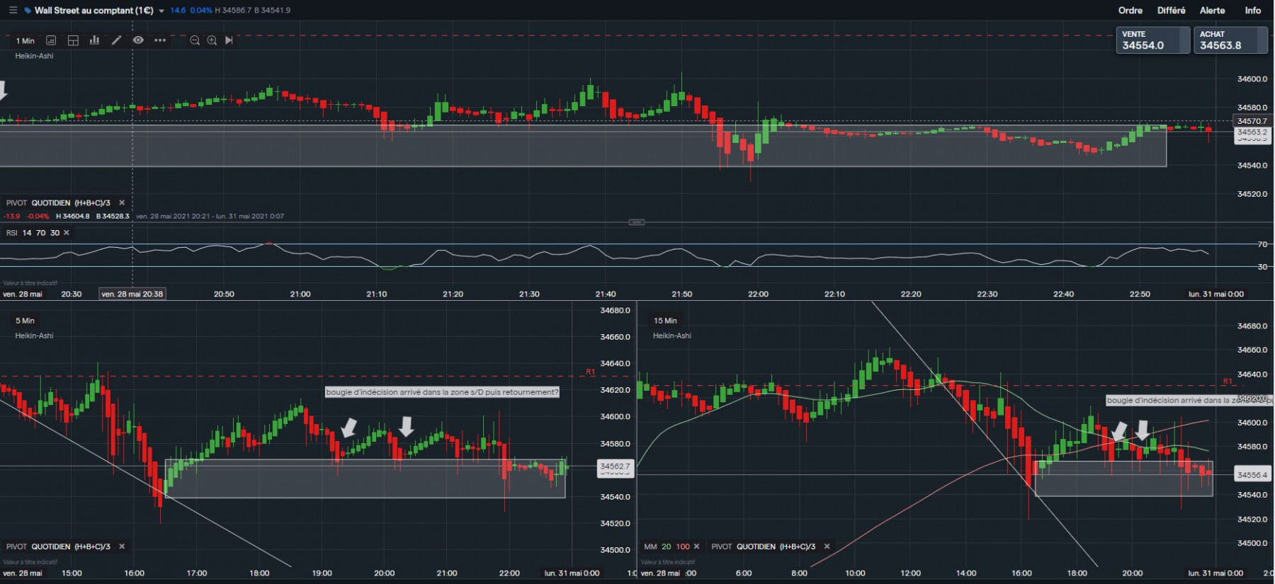Open the Ordre menu item
Image resolution: width=1275 pixels, height=584 pixels.
(x=1130, y=11)
